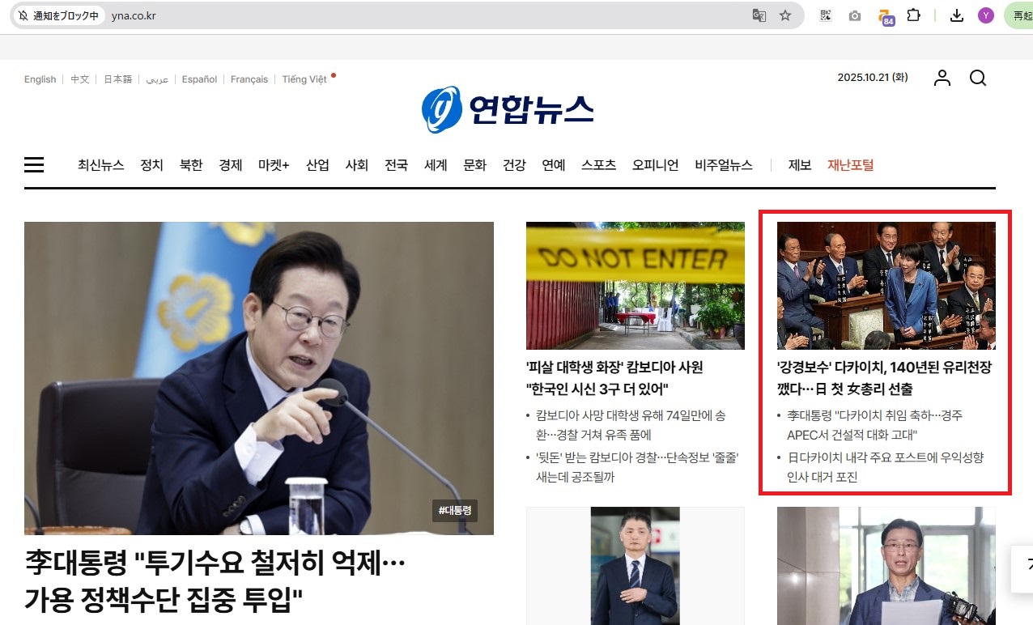The width and height of the screenshot is (1033, 625).
Task: Open the Chrome profile avatar
Action: click(985, 15)
